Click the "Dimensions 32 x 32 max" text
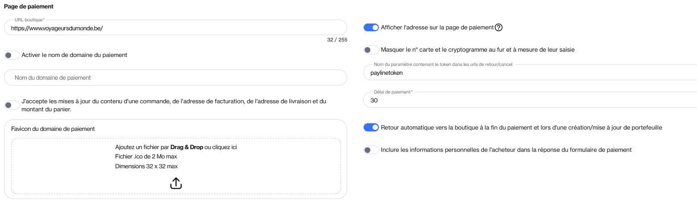Image resolution: width=697 pixels, height=207 pixels. coord(146,166)
